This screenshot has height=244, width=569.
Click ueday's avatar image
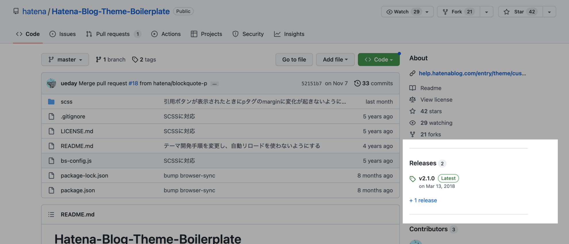click(51, 83)
